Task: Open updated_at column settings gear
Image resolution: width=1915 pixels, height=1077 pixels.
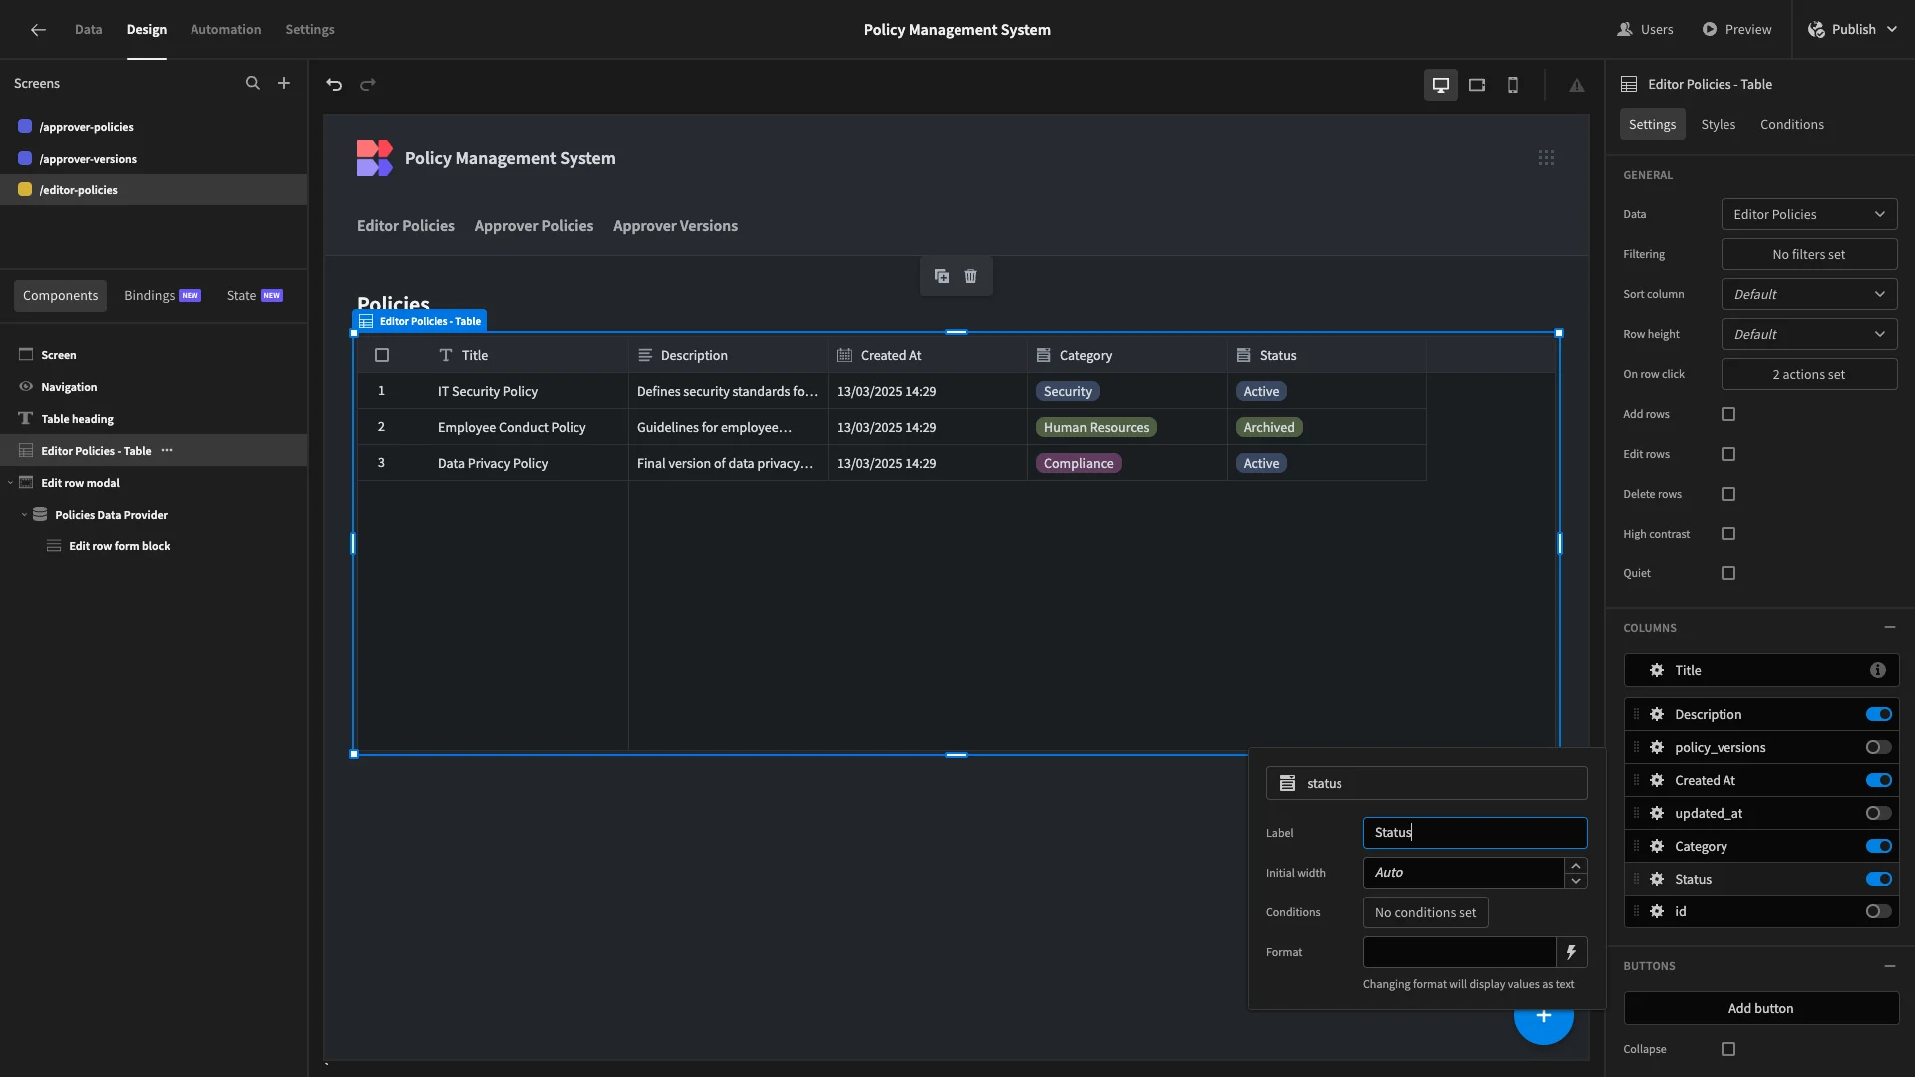Action: pos(1657,813)
